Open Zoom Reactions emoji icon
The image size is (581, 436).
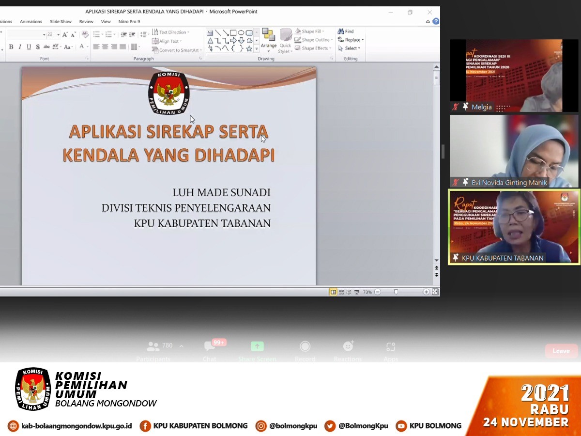[348, 347]
